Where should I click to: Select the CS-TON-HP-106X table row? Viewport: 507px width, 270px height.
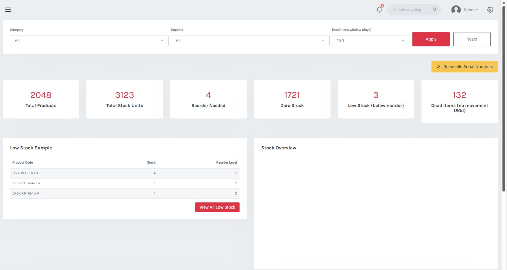pyautogui.click(x=124, y=173)
